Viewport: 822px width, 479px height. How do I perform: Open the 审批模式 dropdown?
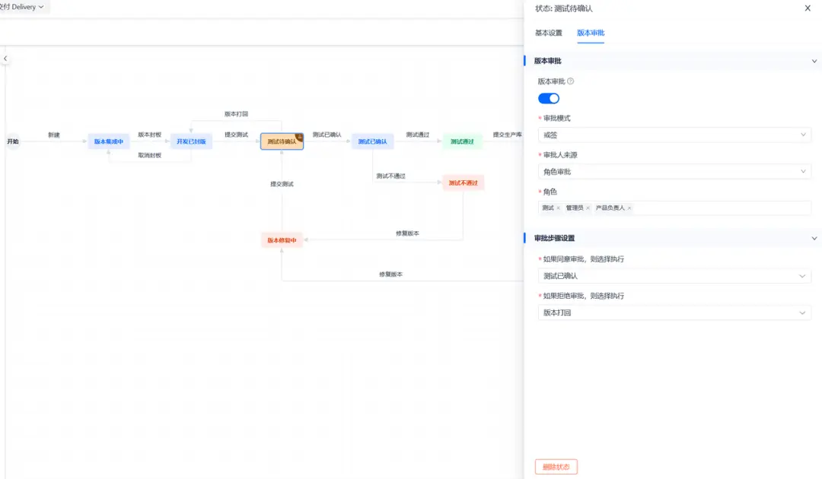[x=674, y=135]
